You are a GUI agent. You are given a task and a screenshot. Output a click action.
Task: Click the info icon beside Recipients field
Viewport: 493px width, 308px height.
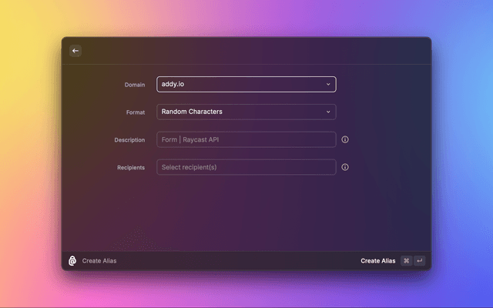345,167
